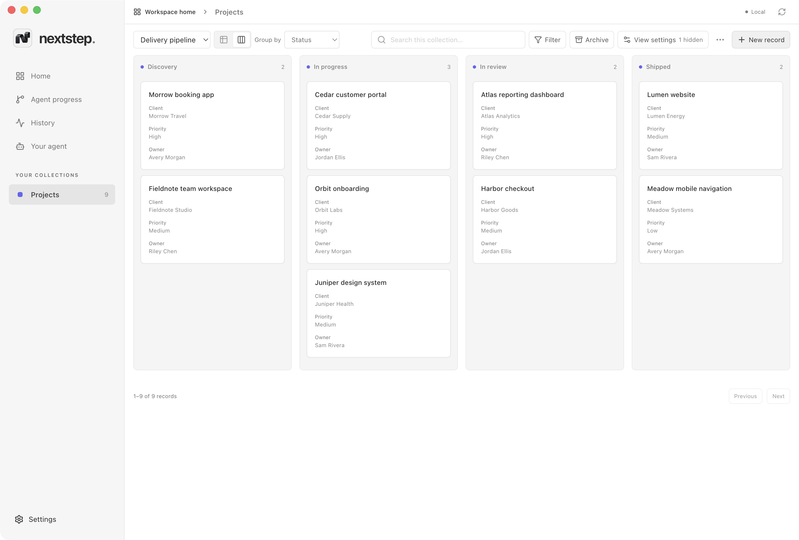Open the Projects collection in sidebar
799x540 pixels.
point(62,195)
